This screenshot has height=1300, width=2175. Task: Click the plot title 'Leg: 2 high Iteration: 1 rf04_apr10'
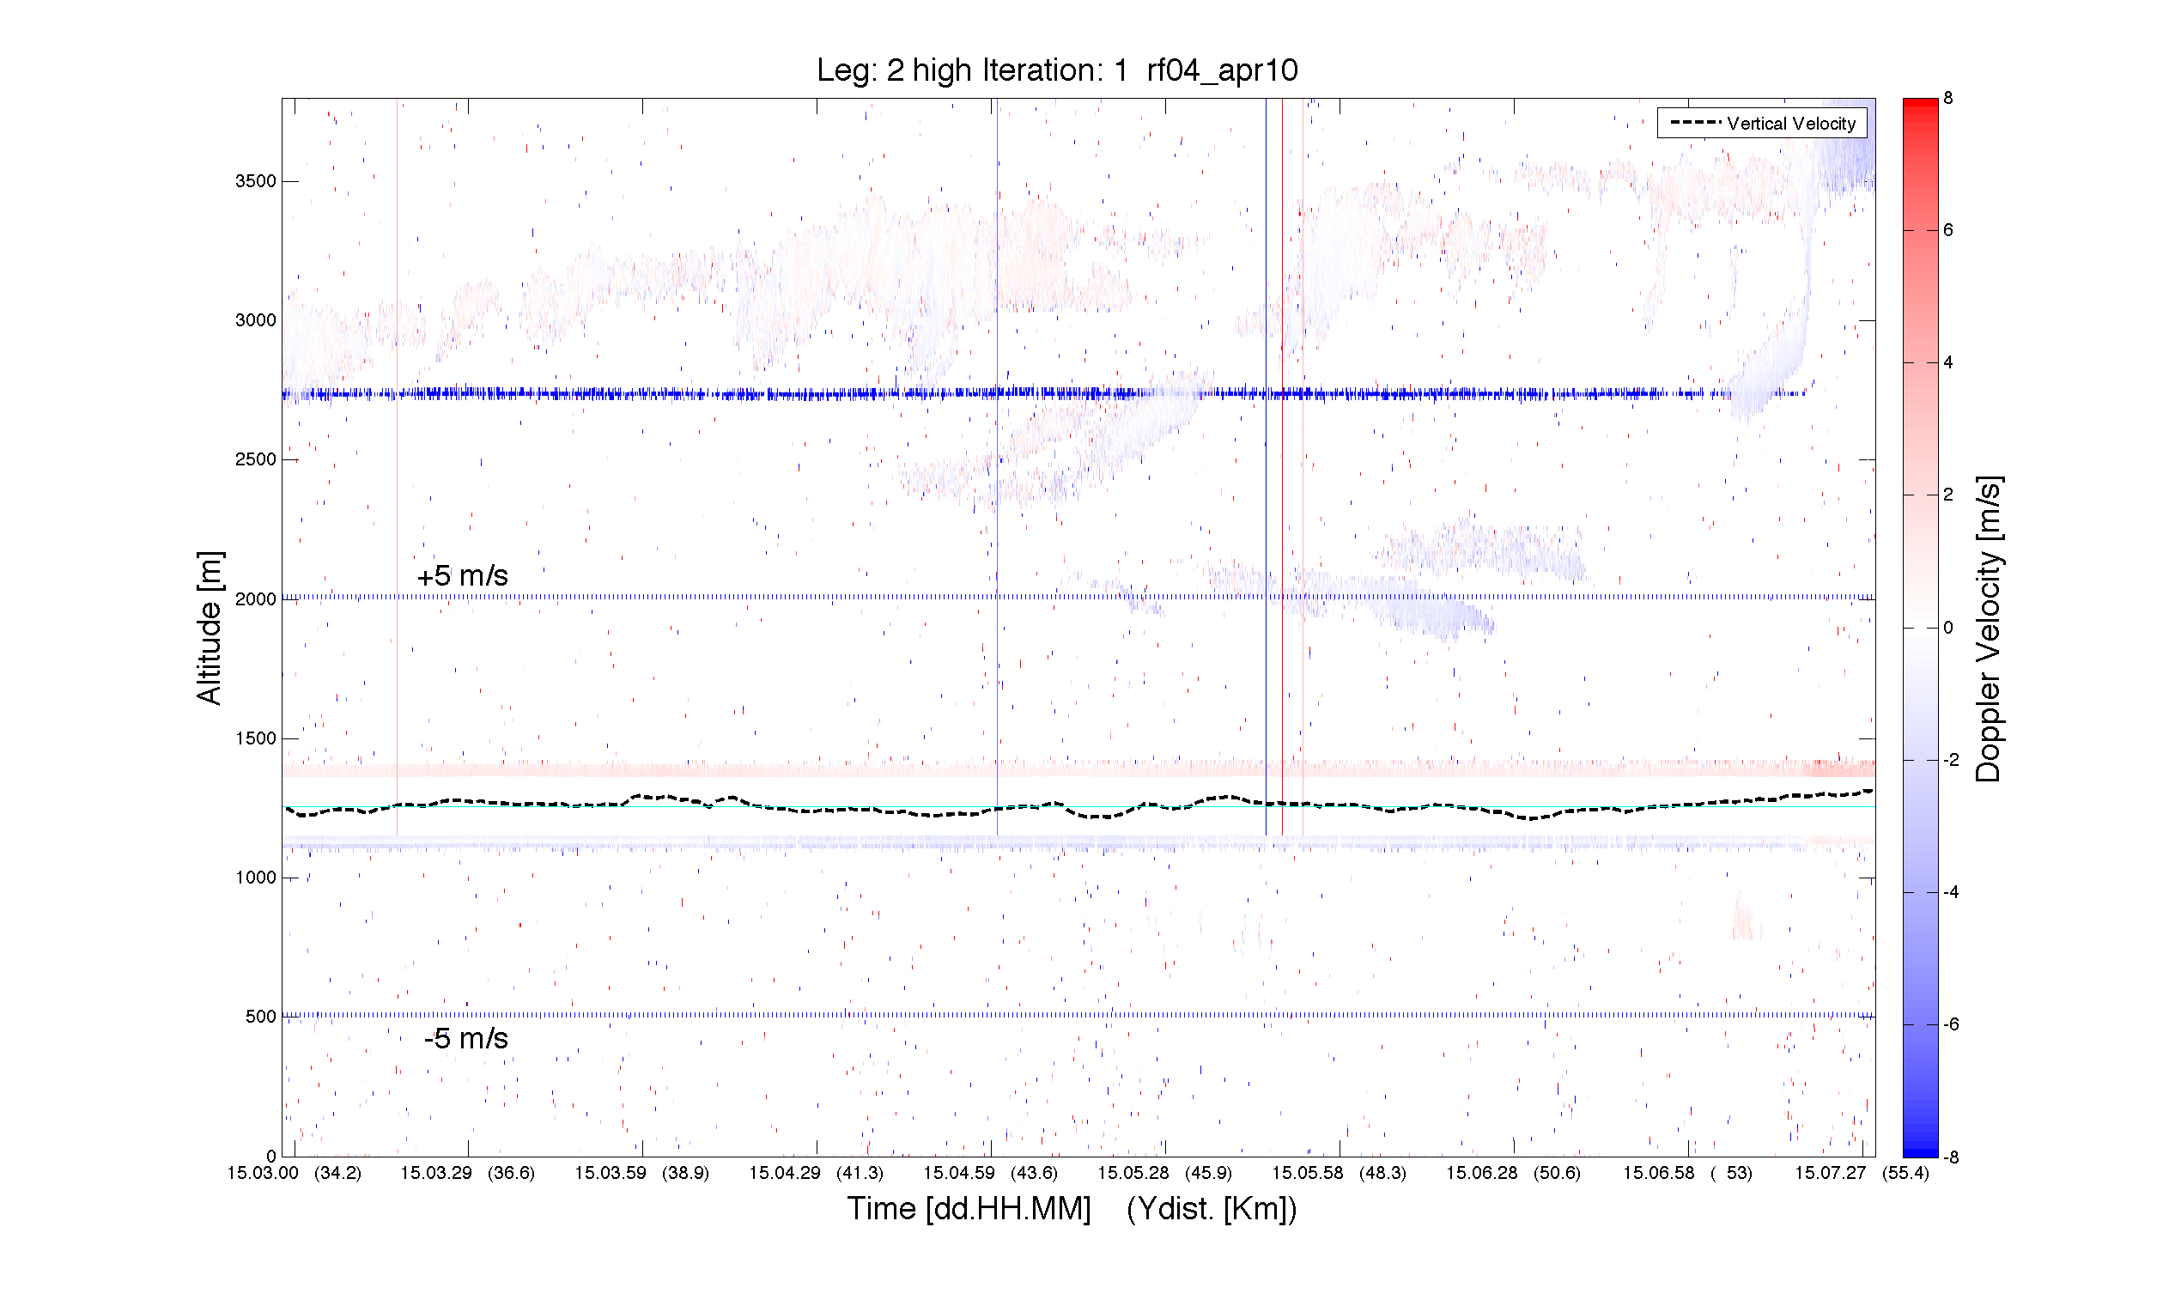click(x=1056, y=70)
